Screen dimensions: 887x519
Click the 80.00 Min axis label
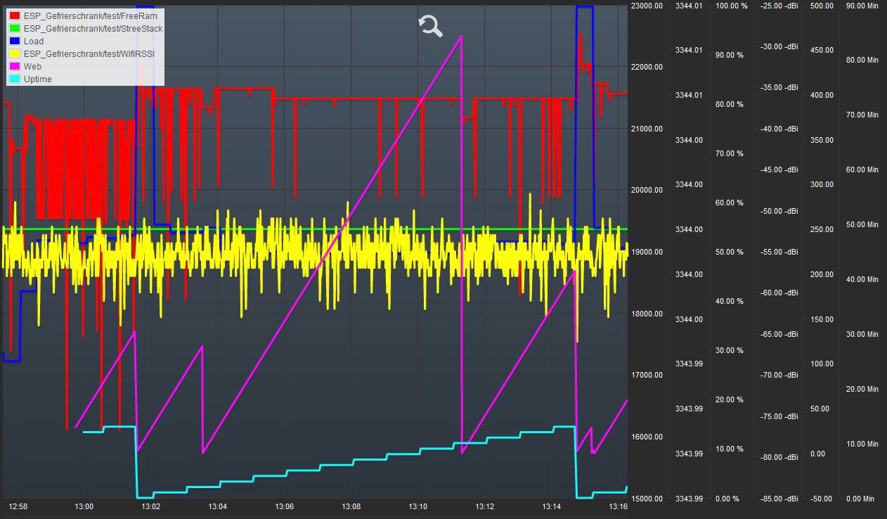[x=862, y=60]
